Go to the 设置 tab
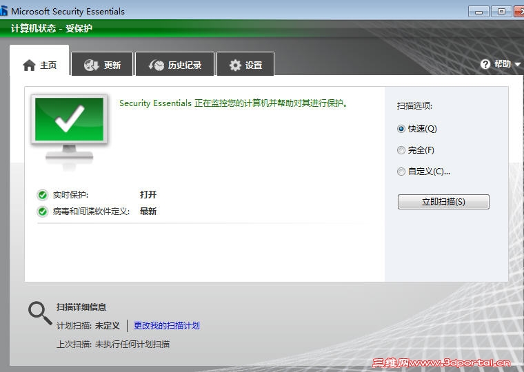Screen dimensions: 524x372 [245, 64]
